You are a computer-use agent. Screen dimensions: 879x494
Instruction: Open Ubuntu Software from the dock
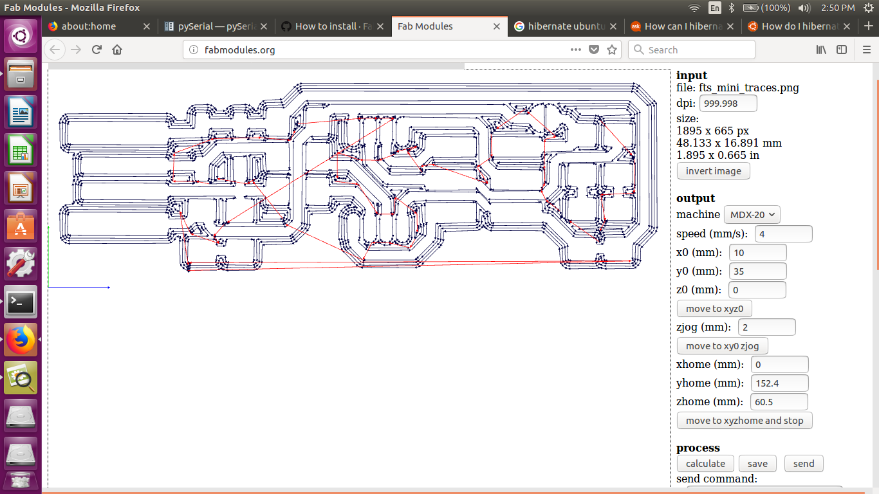[x=21, y=226]
